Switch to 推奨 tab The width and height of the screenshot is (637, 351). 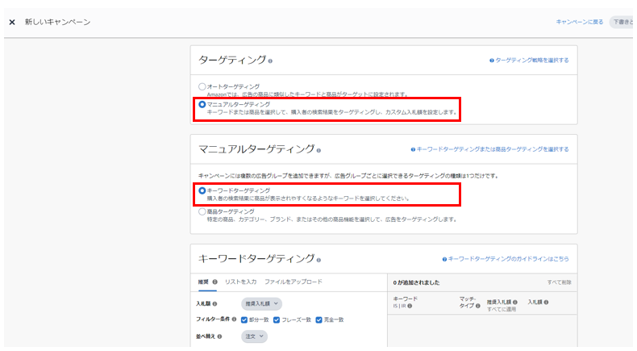(203, 282)
